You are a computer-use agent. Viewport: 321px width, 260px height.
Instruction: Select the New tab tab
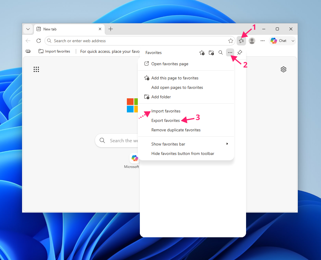[x=69, y=29]
